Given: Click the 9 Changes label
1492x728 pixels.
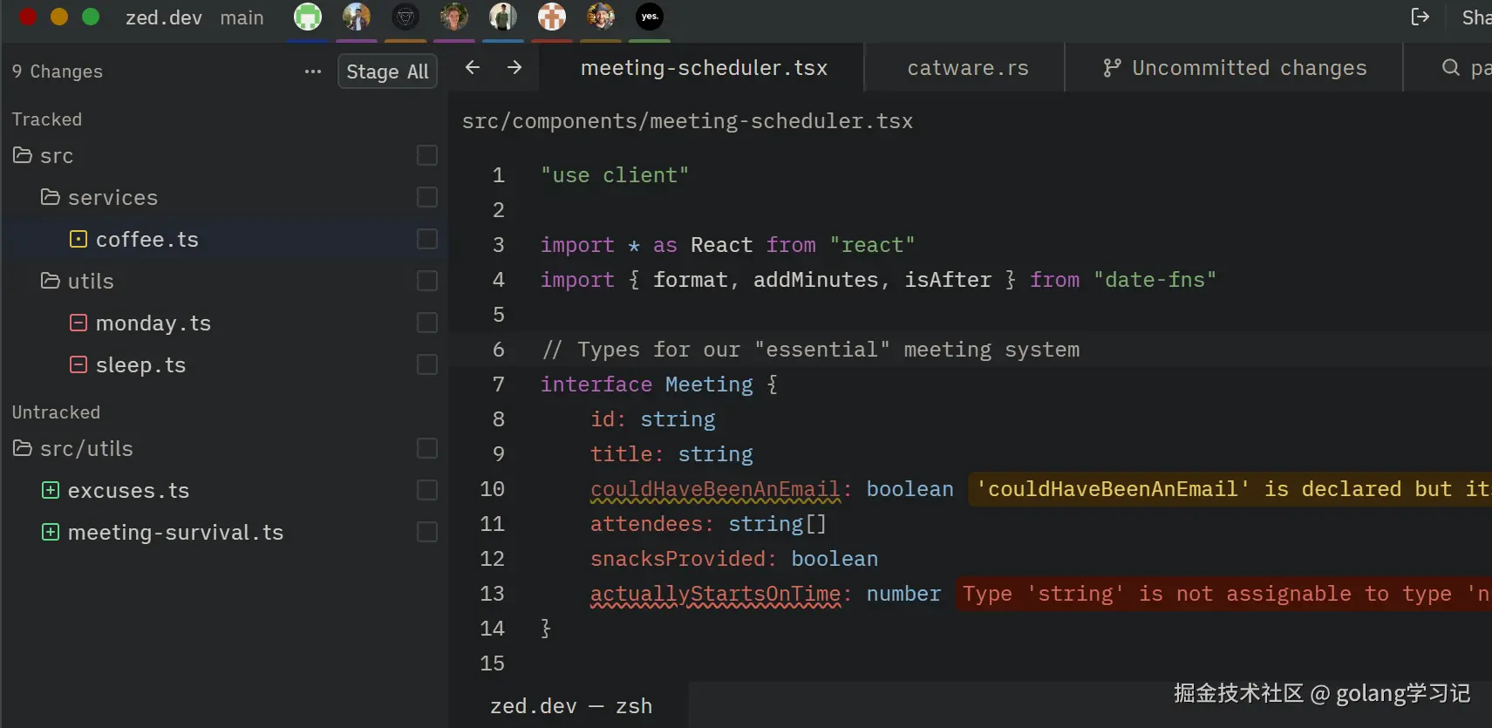Looking at the screenshot, I should [58, 71].
